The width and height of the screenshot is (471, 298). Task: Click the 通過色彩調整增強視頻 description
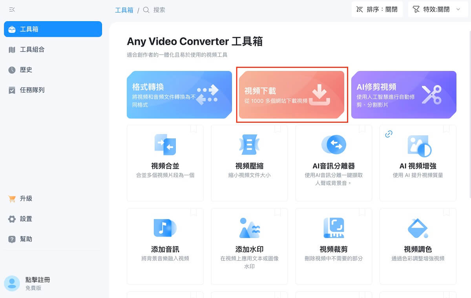pos(418,258)
